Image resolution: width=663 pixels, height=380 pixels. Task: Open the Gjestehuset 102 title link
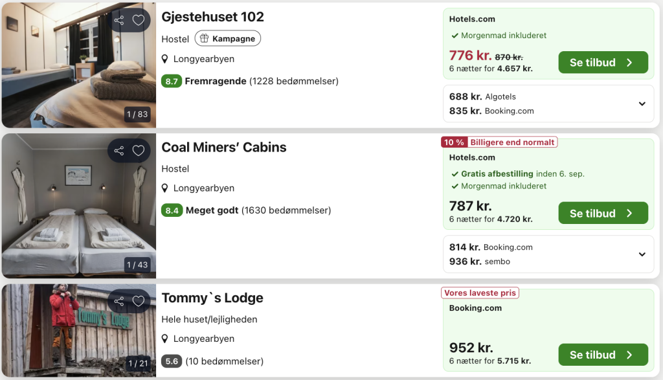click(212, 17)
